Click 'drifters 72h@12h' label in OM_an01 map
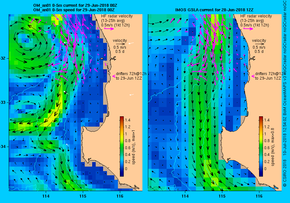 pos(131,73)
